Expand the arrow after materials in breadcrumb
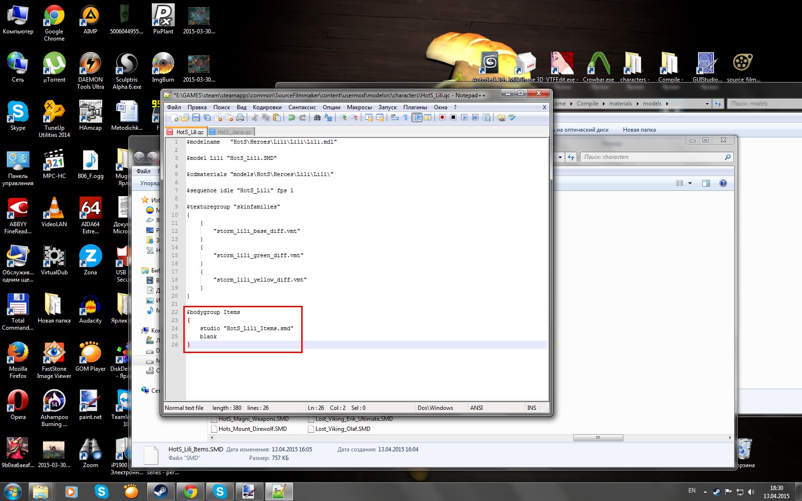802x501 pixels. pyautogui.click(x=637, y=104)
